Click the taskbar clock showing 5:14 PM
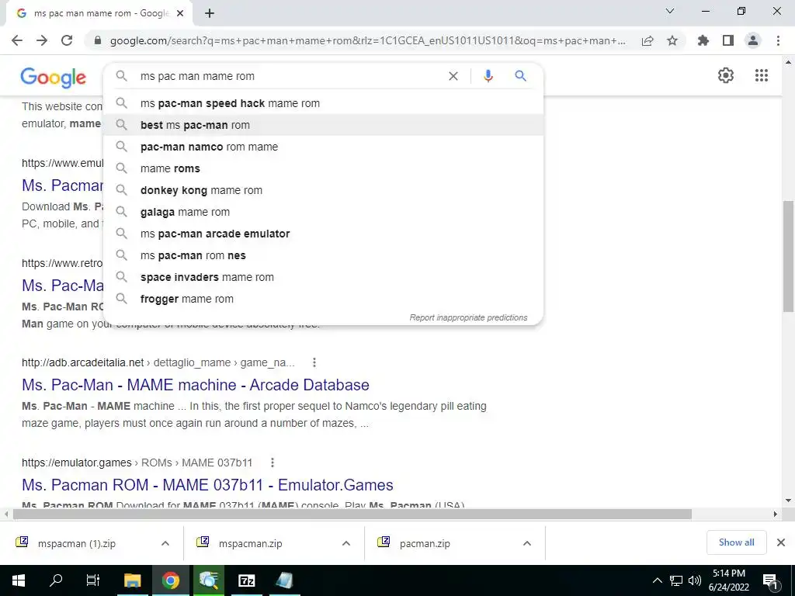The image size is (795, 596). pyautogui.click(x=728, y=580)
